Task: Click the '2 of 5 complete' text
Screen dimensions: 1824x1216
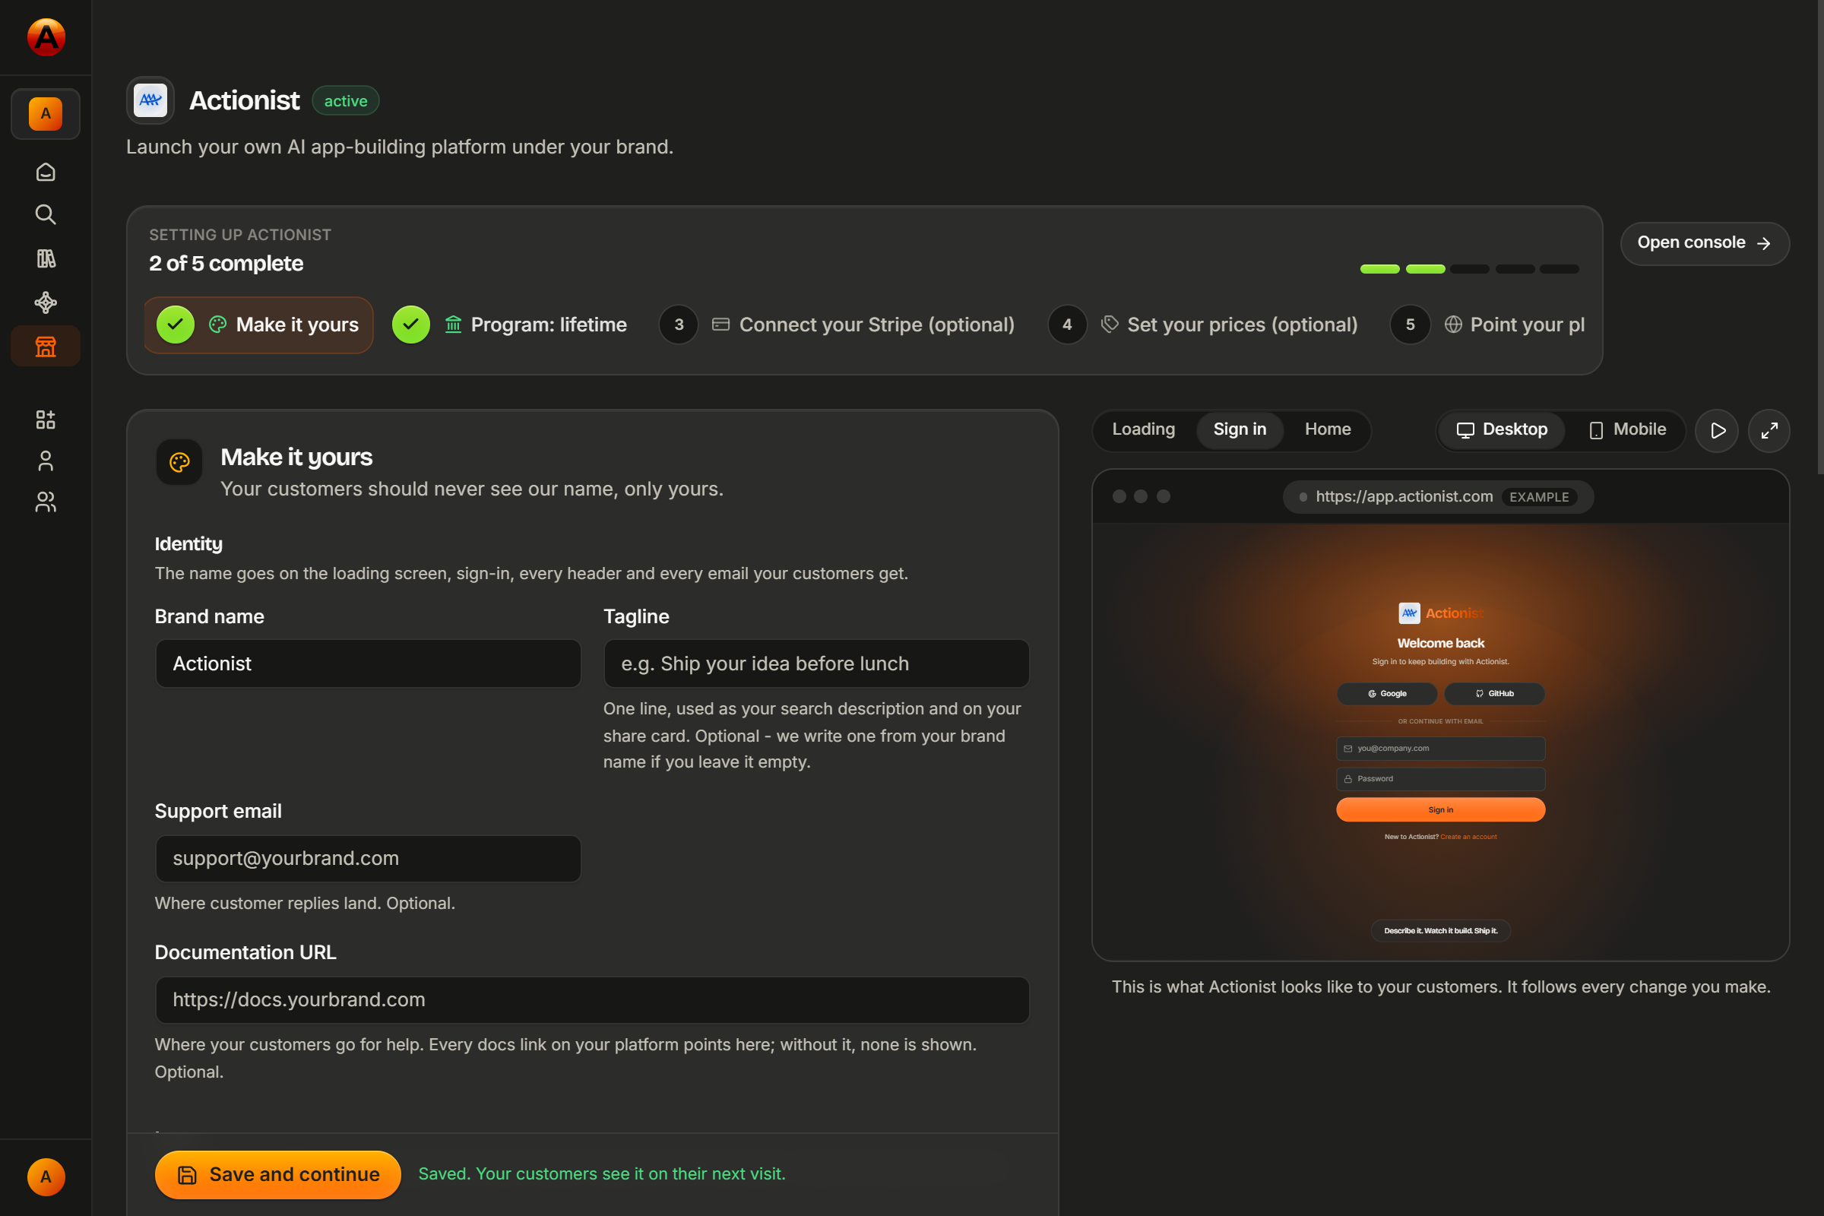Action: 226,264
